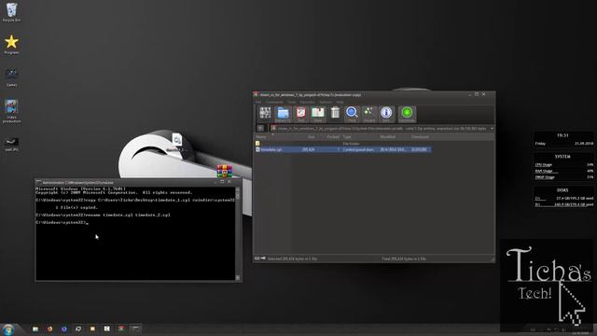Select the parent folder row in WinRAR list
The image size is (597, 336).
click(x=342, y=144)
